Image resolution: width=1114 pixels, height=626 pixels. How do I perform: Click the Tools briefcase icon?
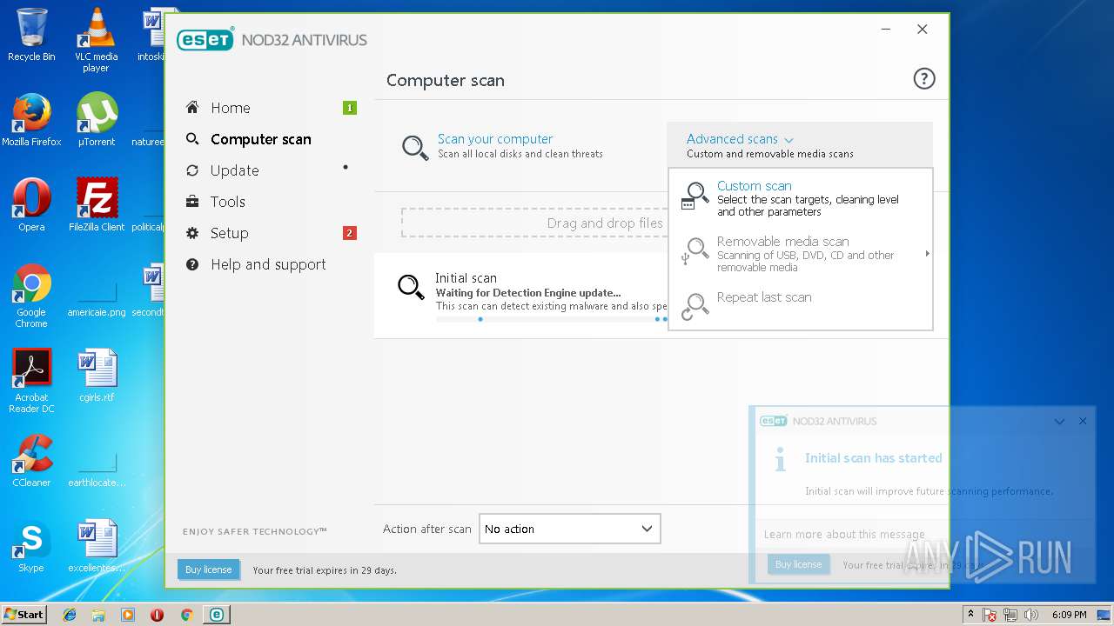pos(192,202)
